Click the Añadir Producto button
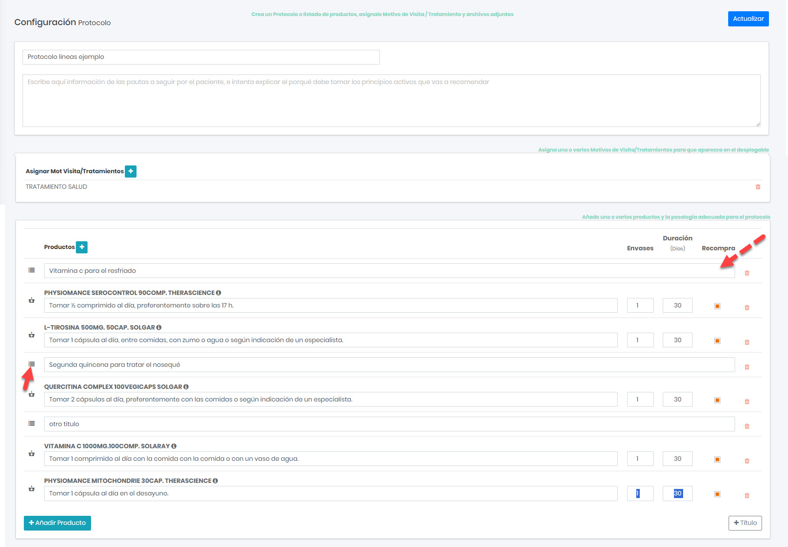This screenshot has width=788, height=547. [x=57, y=523]
